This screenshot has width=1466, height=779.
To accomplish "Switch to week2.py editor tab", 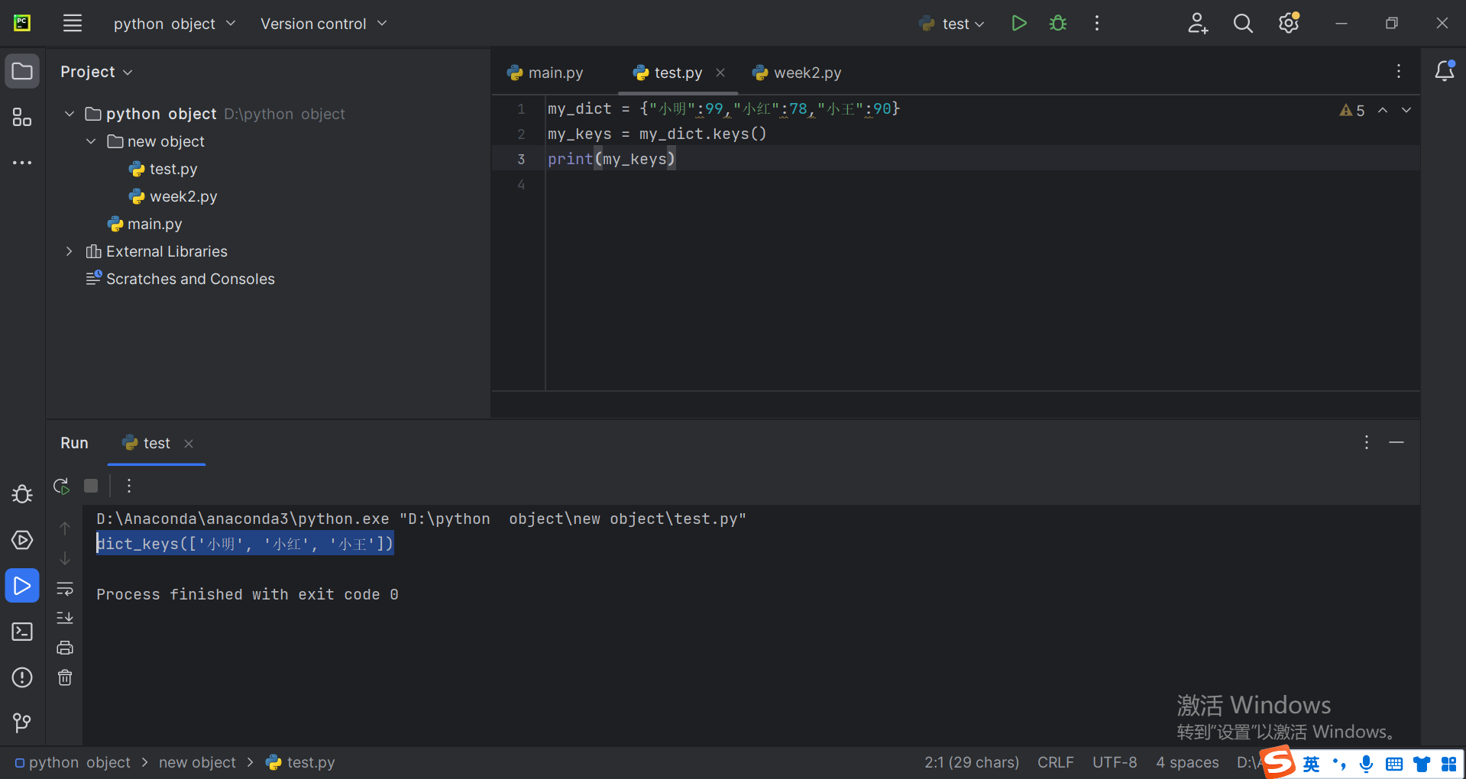I will coord(797,73).
